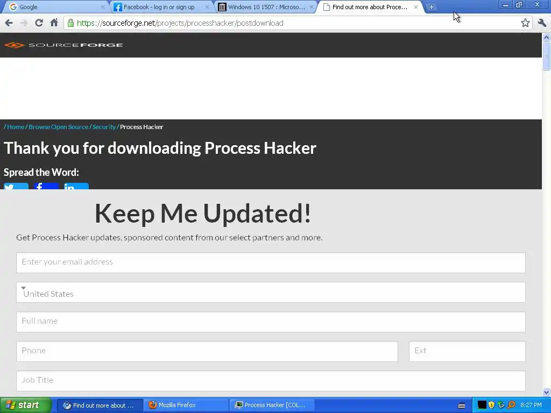This screenshot has width=551, height=413.
Task: Close the Facebook tab
Action: pos(207,7)
